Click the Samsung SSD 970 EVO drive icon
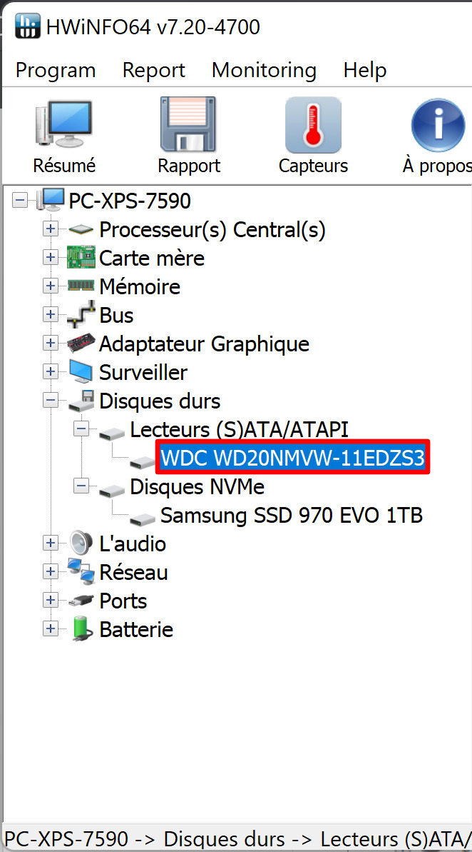 point(143,519)
